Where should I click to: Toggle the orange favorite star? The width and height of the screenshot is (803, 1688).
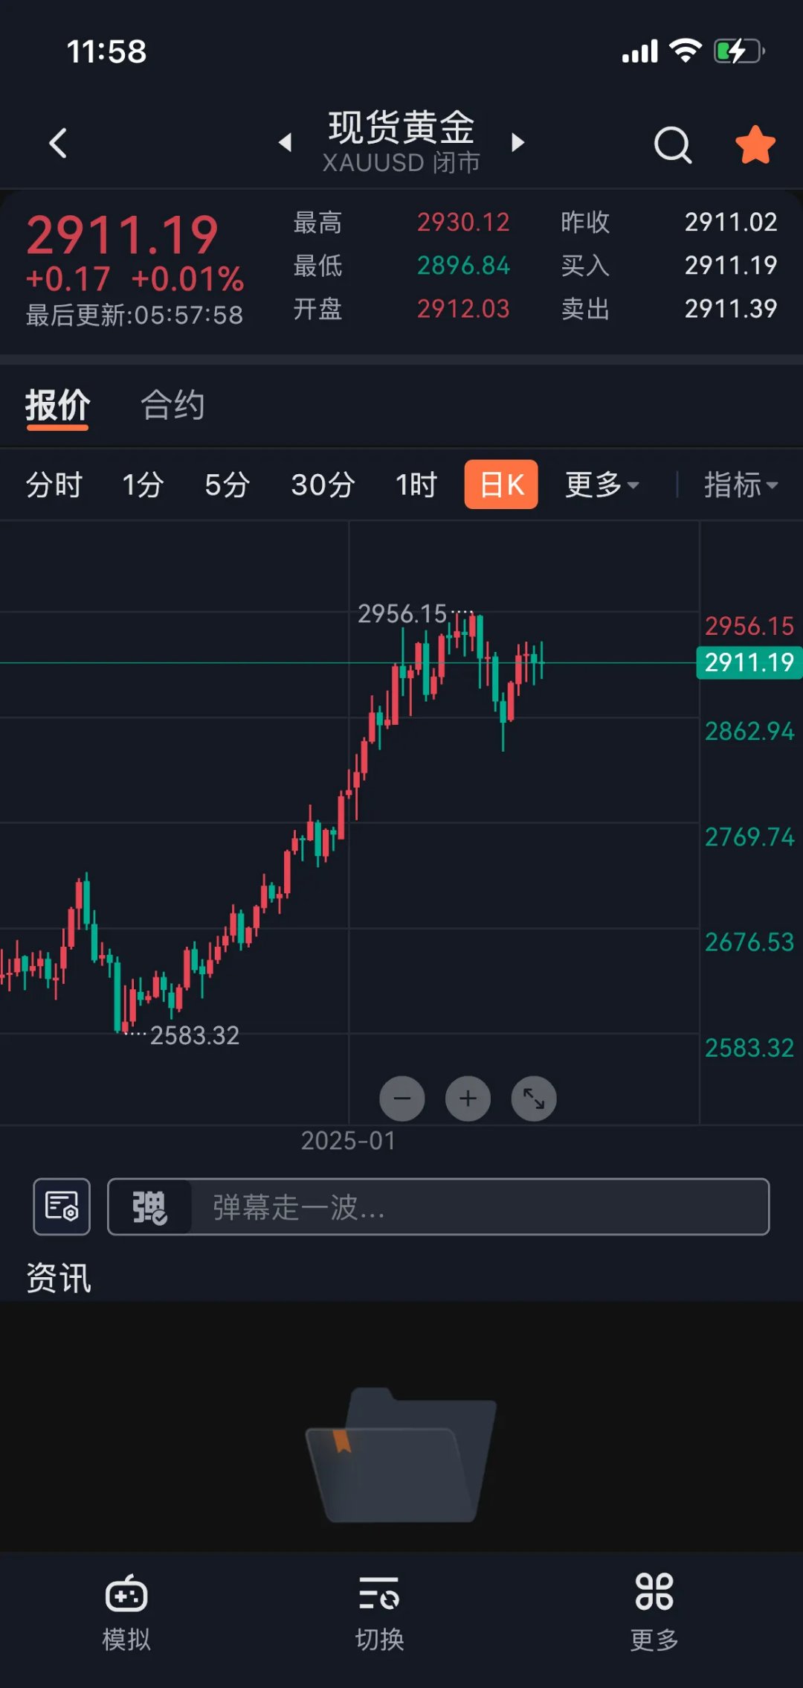pos(755,144)
